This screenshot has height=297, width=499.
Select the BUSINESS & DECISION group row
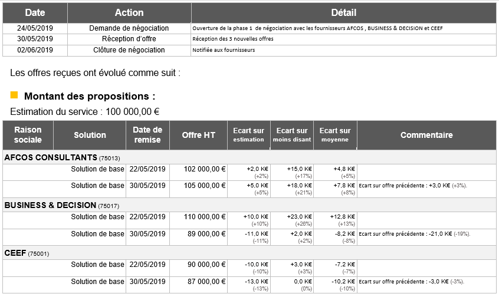pos(249,205)
